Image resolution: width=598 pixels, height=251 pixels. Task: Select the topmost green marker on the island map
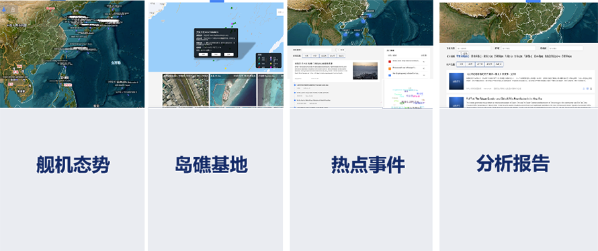coord(232,7)
